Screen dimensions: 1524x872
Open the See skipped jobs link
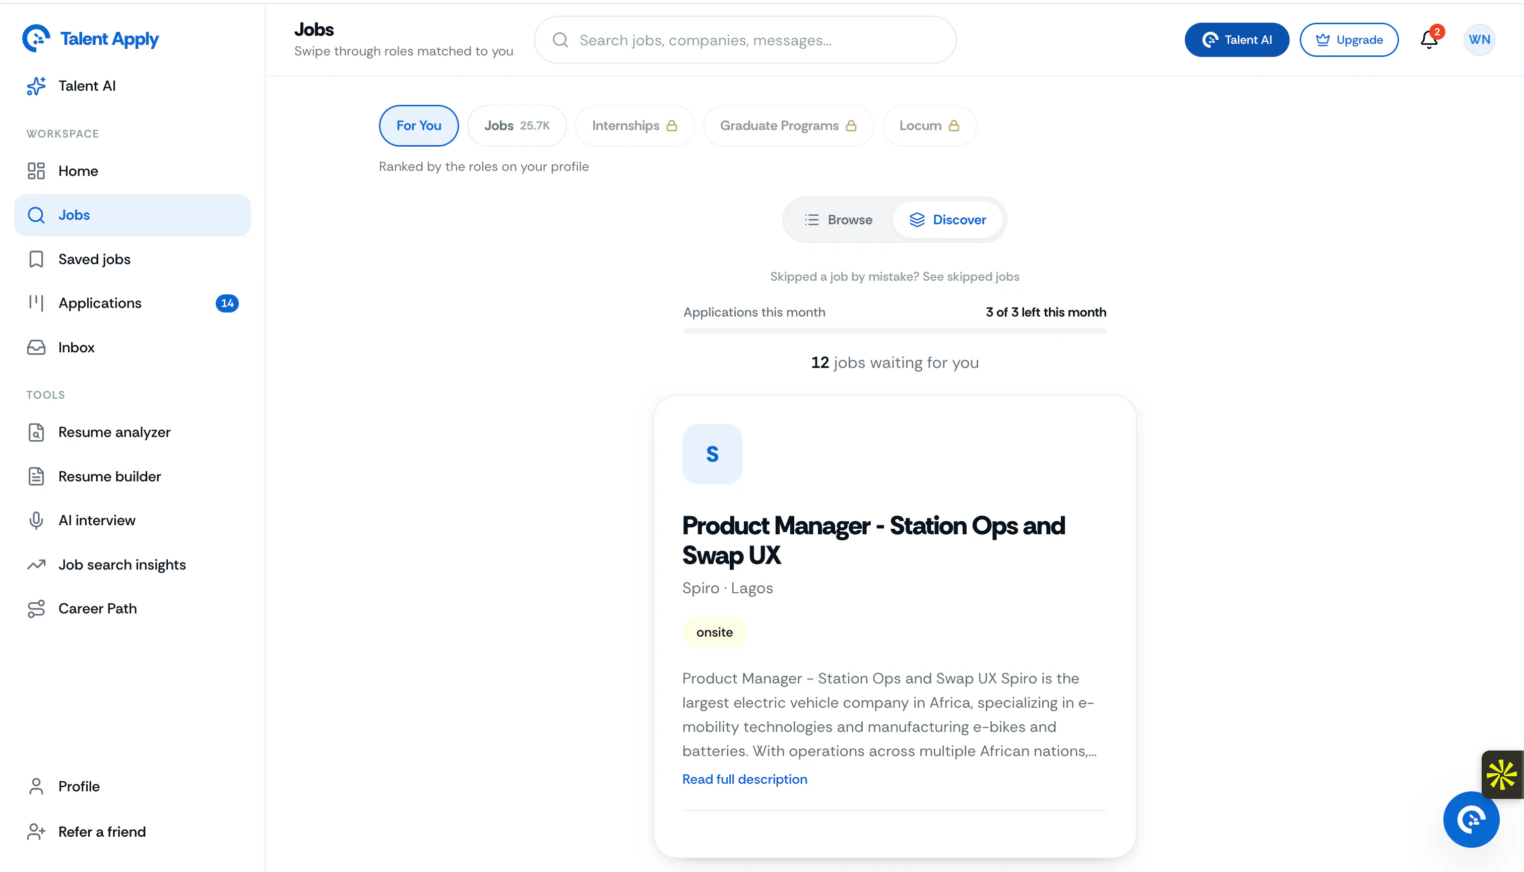point(971,277)
